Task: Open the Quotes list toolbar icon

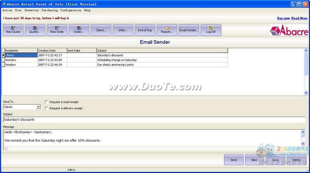Action: pyautogui.click(x=35, y=30)
